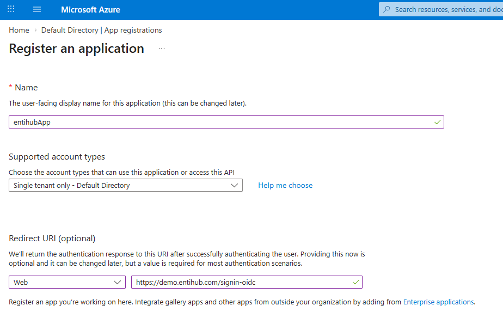The image size is (503, 330).
Task: Open the Help me choose link
Action: click(285, 185)
